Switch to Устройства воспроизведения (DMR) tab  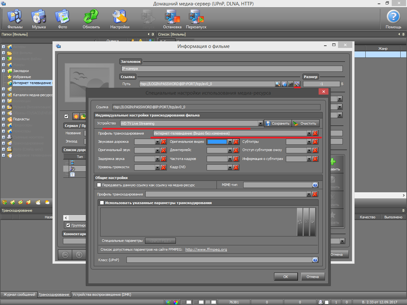click(102, 295)
